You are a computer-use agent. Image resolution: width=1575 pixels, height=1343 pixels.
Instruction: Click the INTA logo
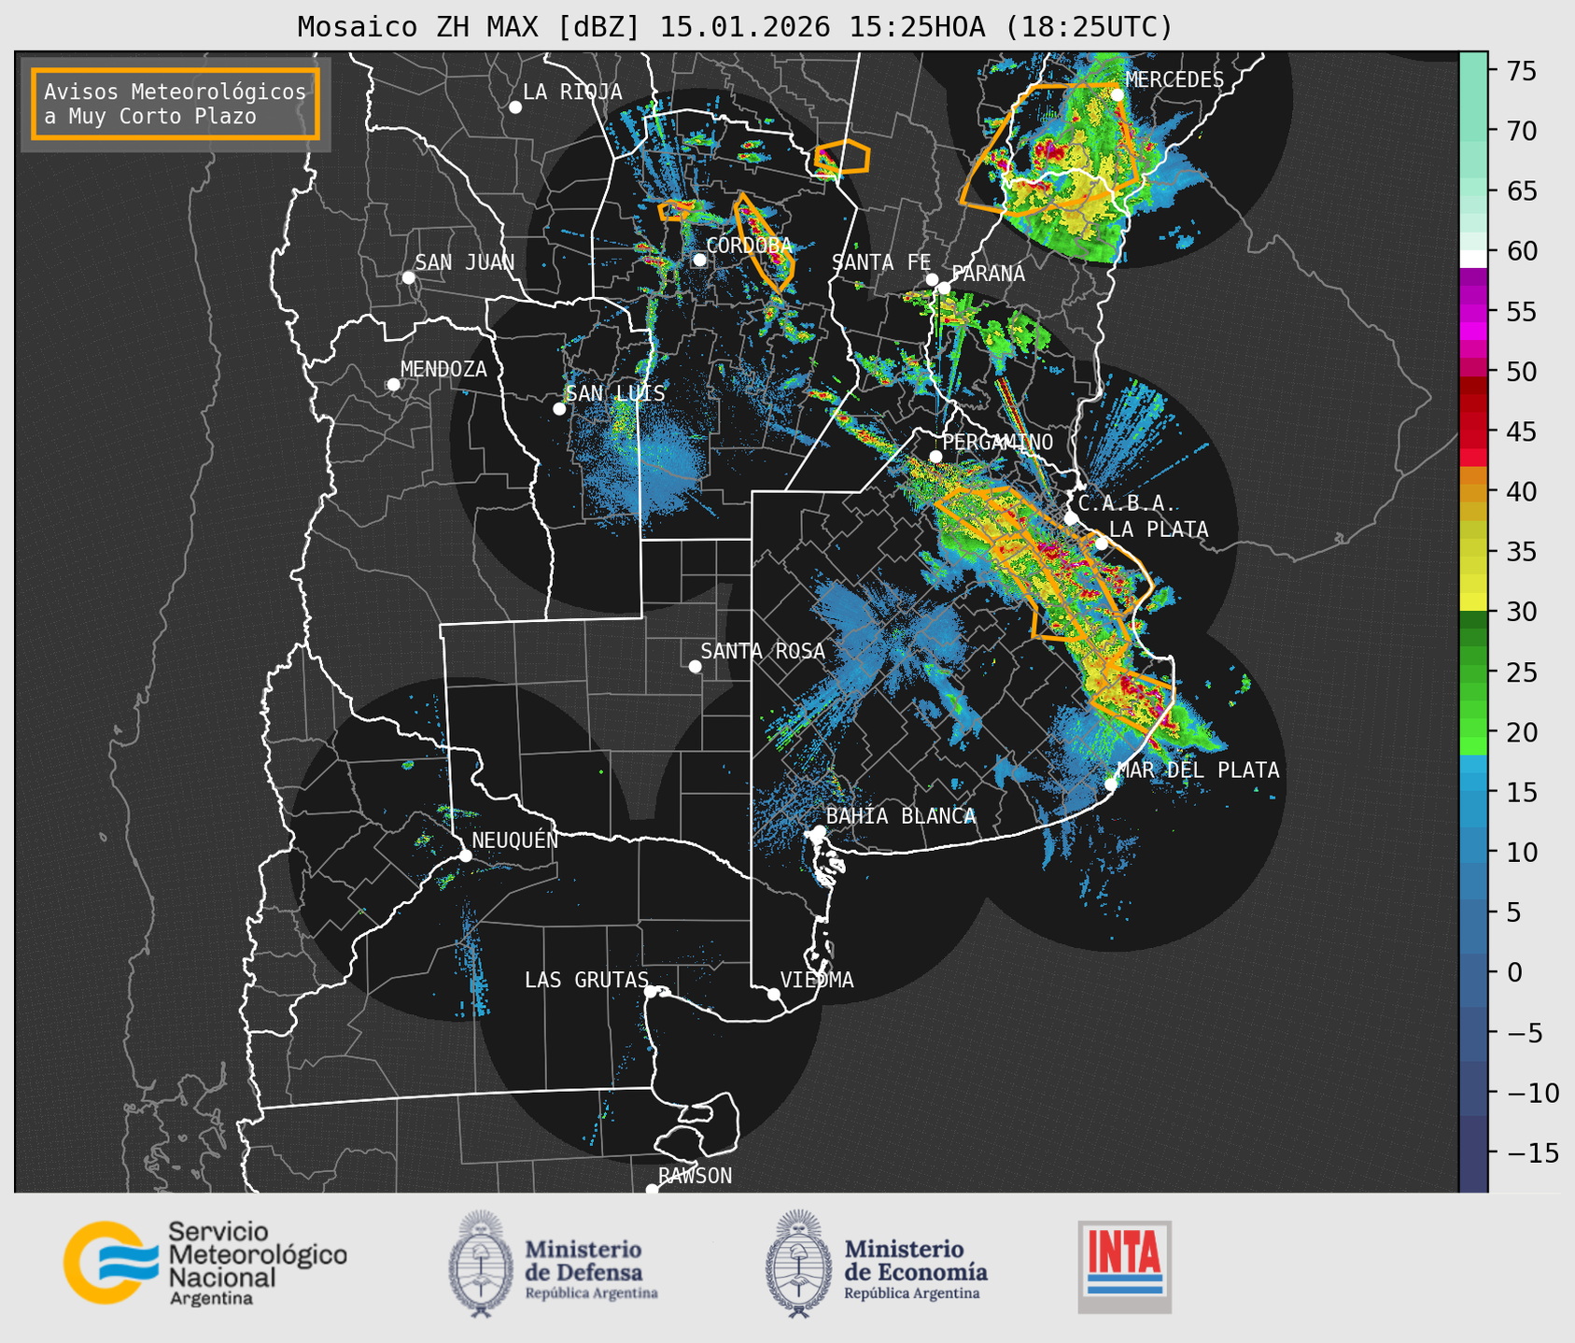pyautogui.click(x=1124, y=1266)
